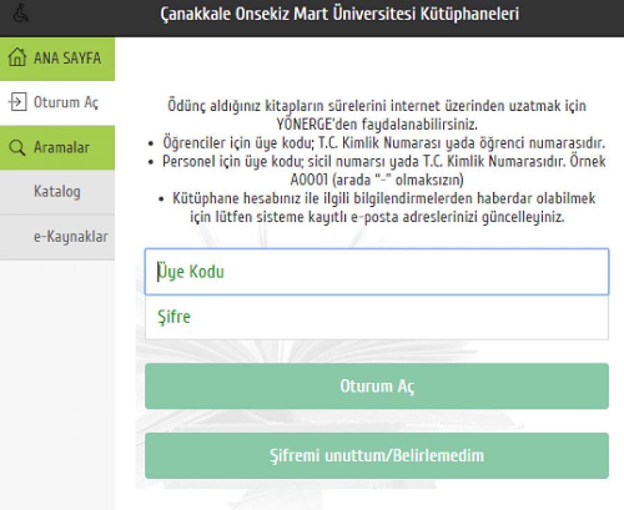
Task: Click the wheelchair accessibility icon
Action: (x=20, y=14)
